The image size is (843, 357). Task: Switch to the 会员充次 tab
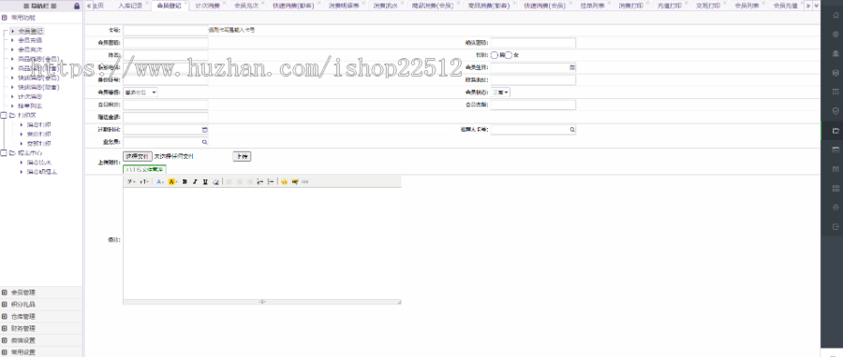click(x=246, y=6)
